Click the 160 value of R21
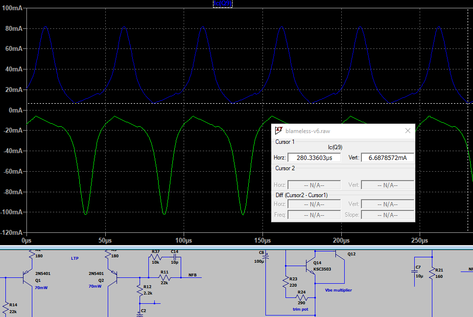473x317 pixels. 439,276
